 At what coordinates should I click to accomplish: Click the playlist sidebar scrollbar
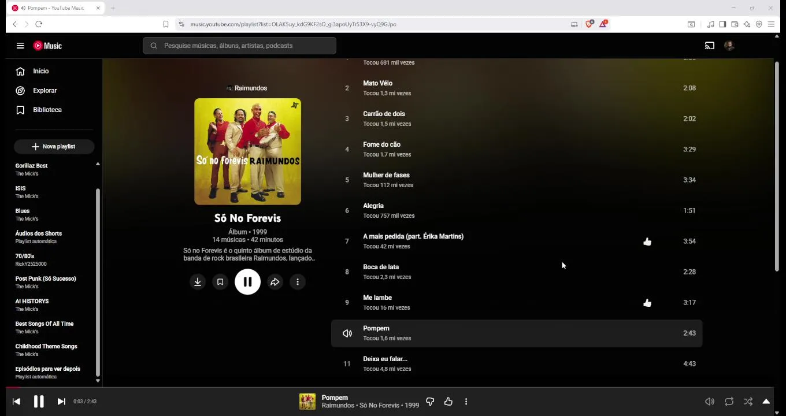98,283
